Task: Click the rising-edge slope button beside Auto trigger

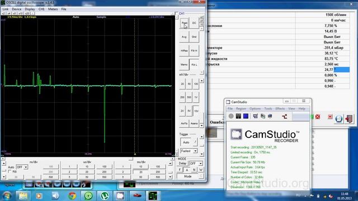Action: 195,142
